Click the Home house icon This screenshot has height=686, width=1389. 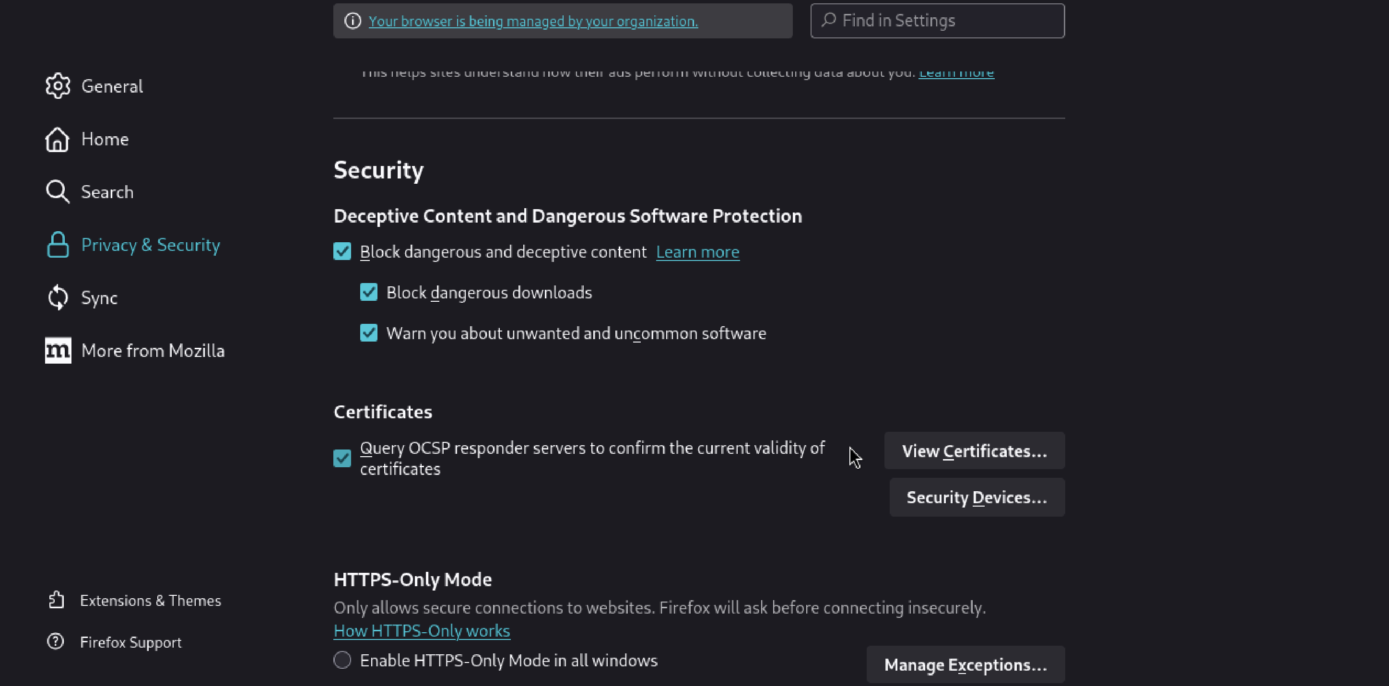(x=58, y=139)
